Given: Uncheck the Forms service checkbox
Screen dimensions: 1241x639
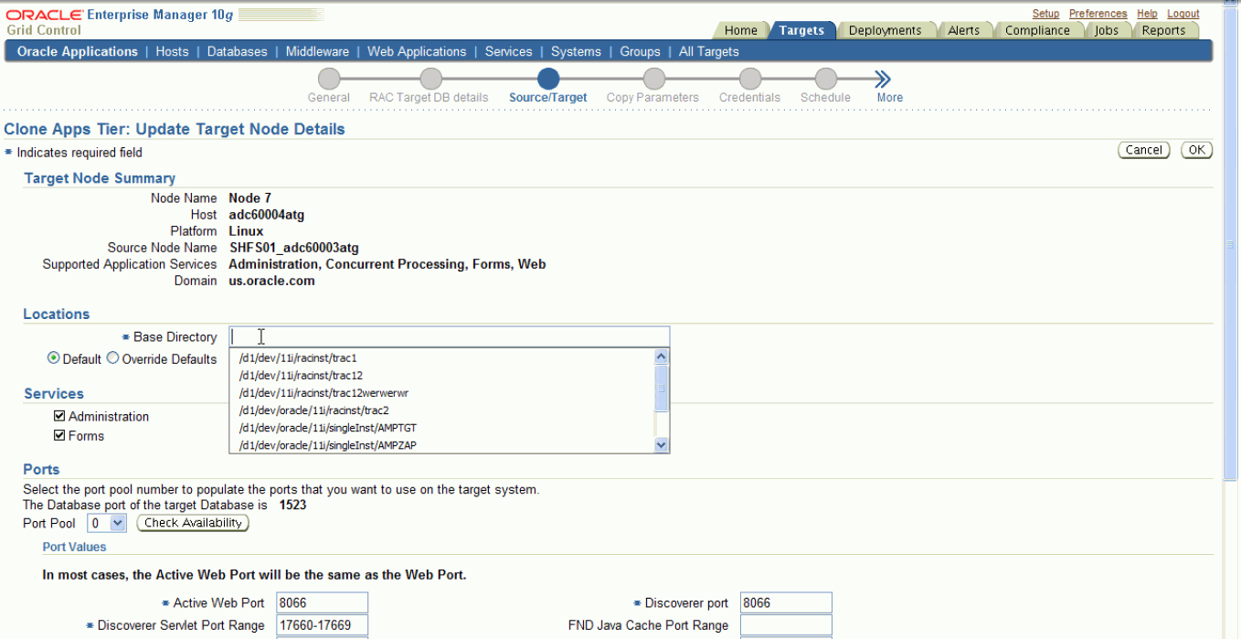Looking at the screenshot, I should click(x=59, y=435).
